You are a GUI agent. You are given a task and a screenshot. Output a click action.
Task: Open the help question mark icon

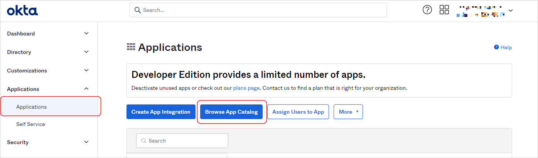click(427, 10)
